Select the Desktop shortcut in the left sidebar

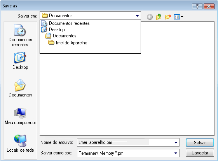click(20, 61)
